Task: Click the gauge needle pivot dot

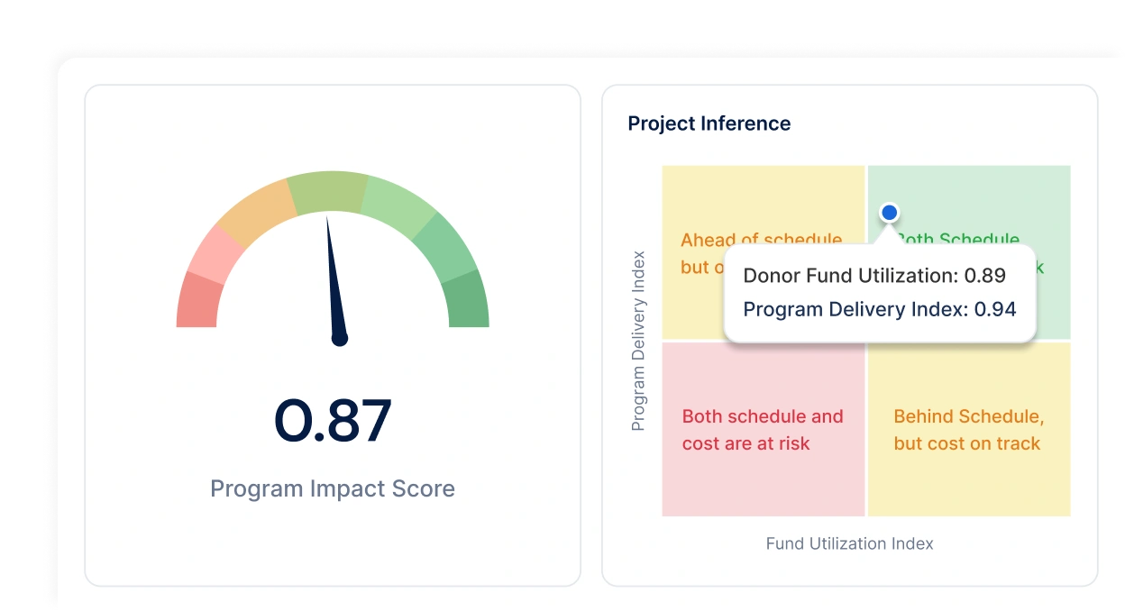Action: pyautogui.click(x=340, y=339)
